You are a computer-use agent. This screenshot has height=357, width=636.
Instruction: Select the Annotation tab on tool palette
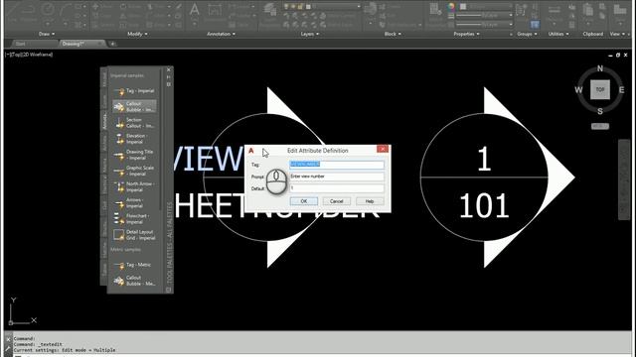click(104, 120)
